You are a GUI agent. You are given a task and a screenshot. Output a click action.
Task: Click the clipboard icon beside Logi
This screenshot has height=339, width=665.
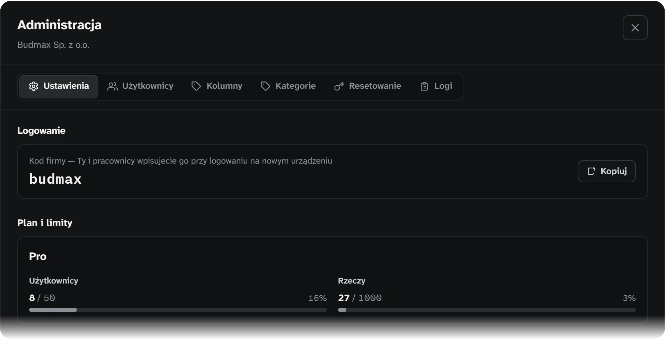(x=424, y=86)
